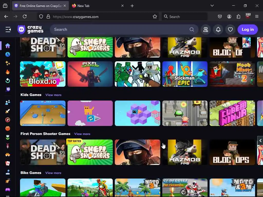Open clicker games cursor icon
263x197 pixels.
coord(8,181)
